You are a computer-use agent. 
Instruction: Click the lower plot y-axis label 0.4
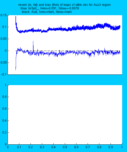click(x=5, y=121)
